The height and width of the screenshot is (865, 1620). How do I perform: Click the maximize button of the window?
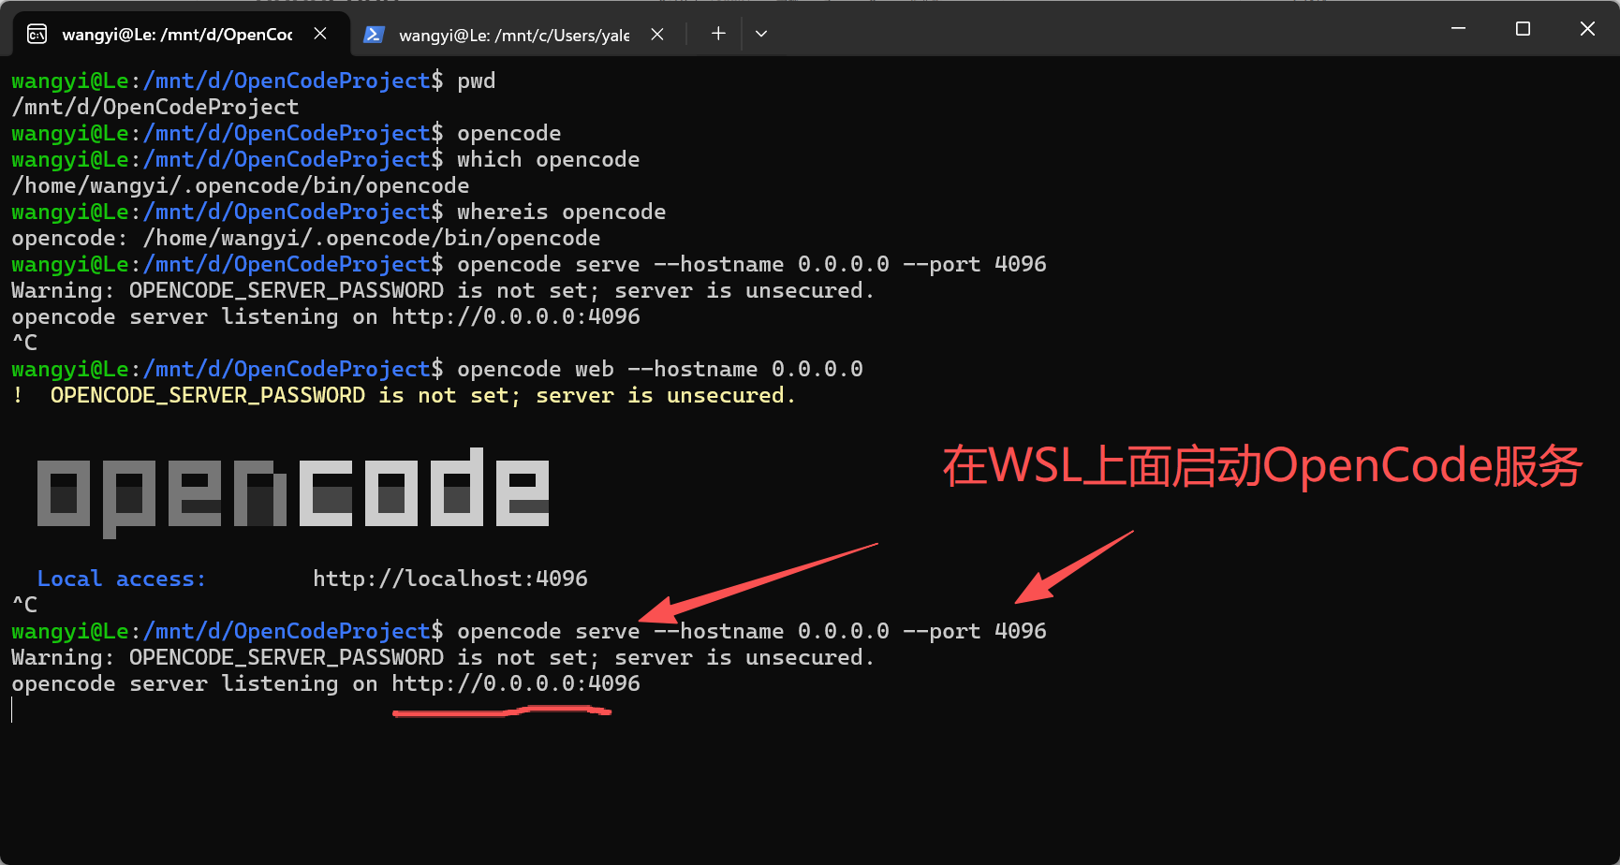point(1522,28)
